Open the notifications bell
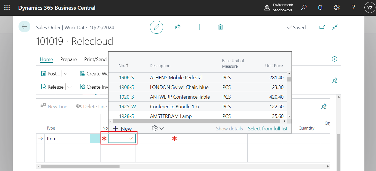 pos(320,7)
